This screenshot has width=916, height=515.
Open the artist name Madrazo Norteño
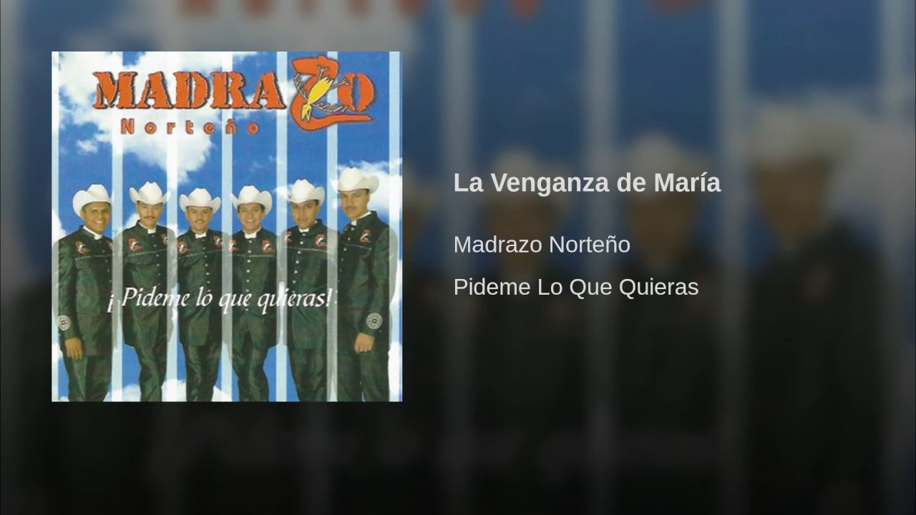pyautogui.click(x=542, y=245)
